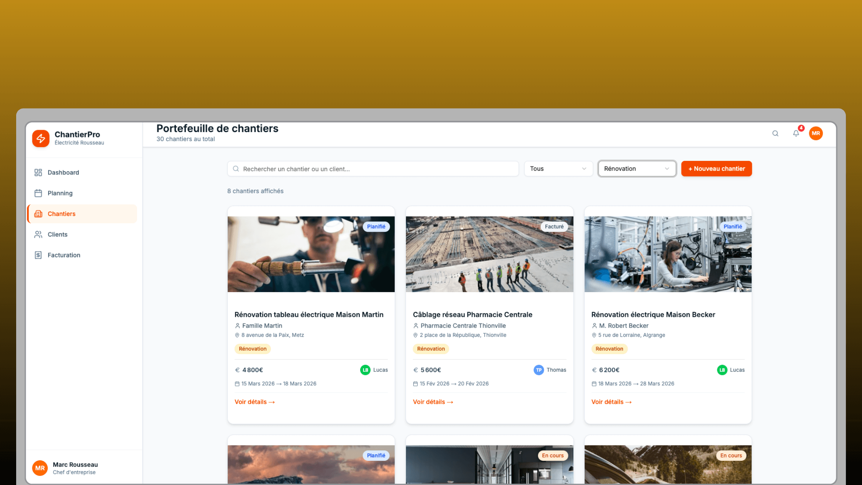Click the En cours badge on the bottom card

[553, 455]
